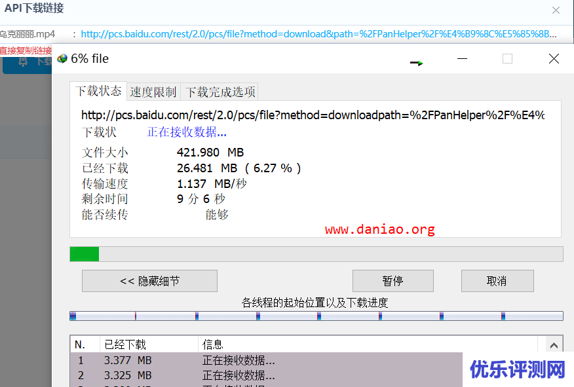Click the thread start positions segment bar
574x387 pixels.
316,316
